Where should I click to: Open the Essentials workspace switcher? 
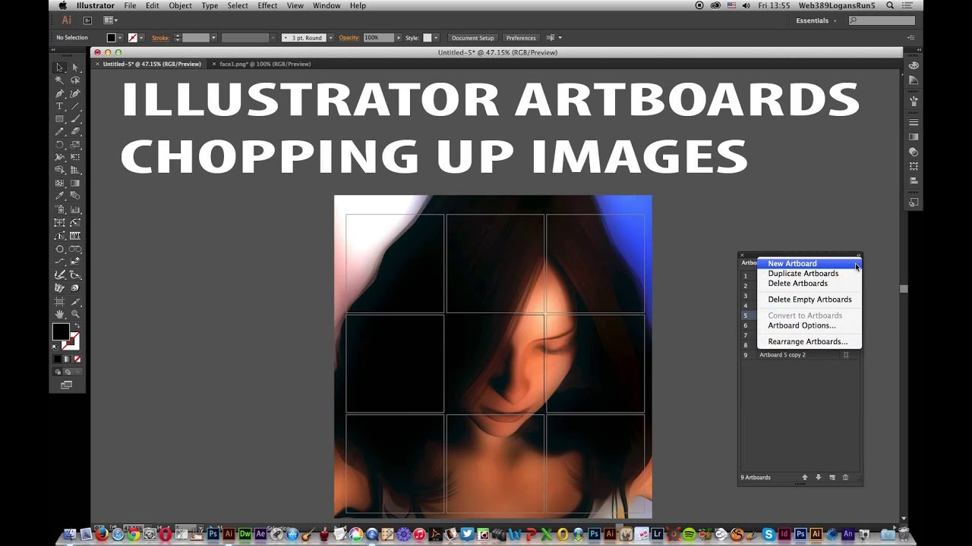point(816,20)
